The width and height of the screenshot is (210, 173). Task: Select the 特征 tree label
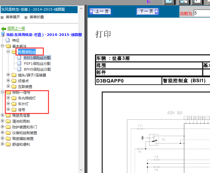click(x=16, y=40)
